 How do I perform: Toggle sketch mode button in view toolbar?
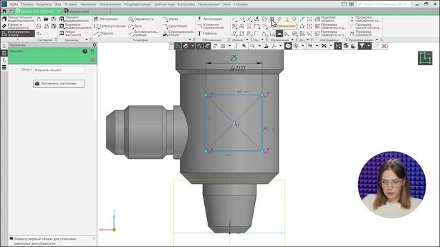[x=177, y=46]
